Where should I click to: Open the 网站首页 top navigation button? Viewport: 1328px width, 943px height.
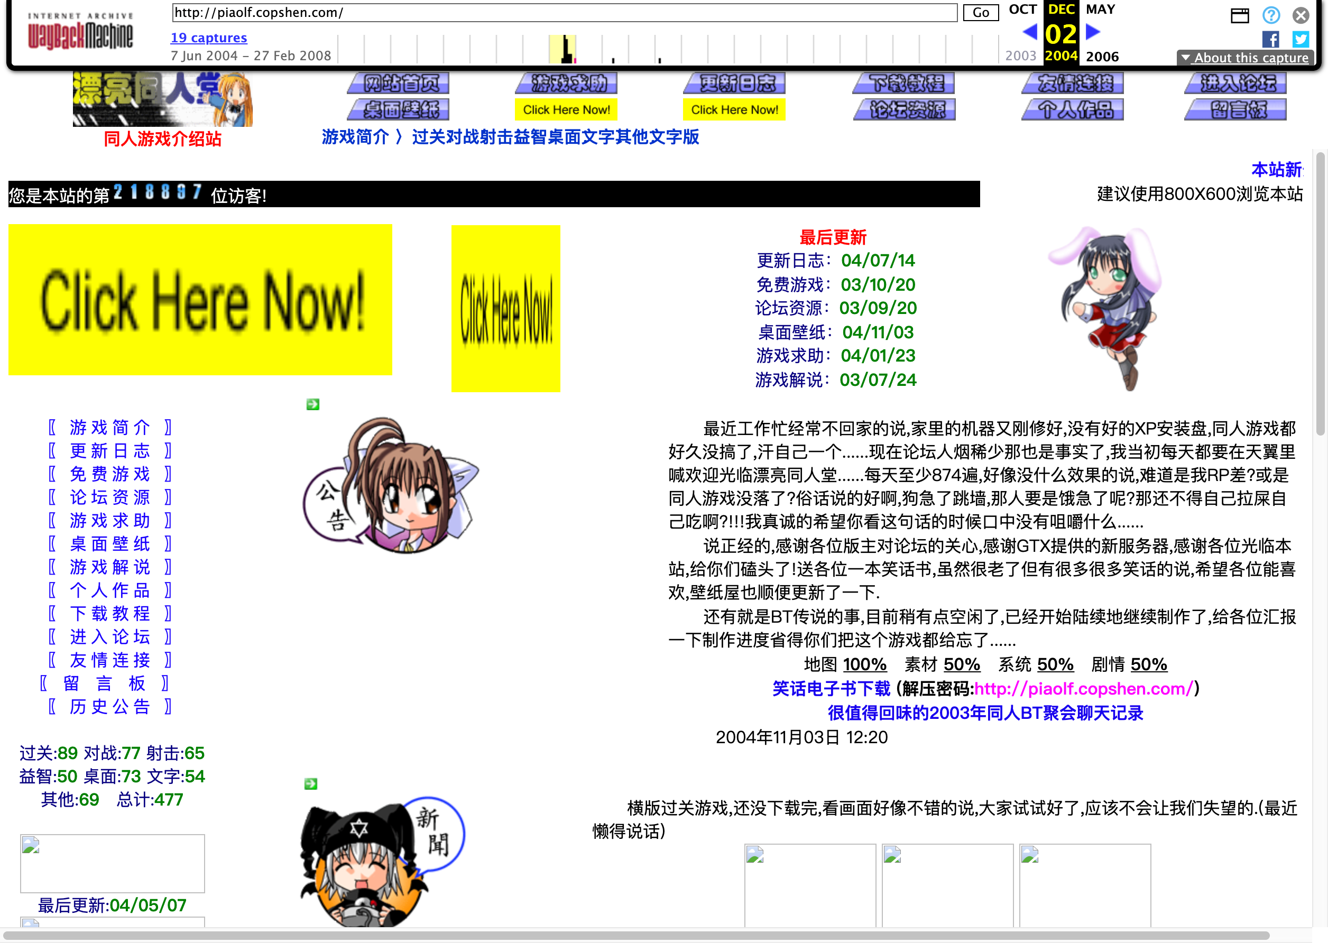[x=398, y=83]
